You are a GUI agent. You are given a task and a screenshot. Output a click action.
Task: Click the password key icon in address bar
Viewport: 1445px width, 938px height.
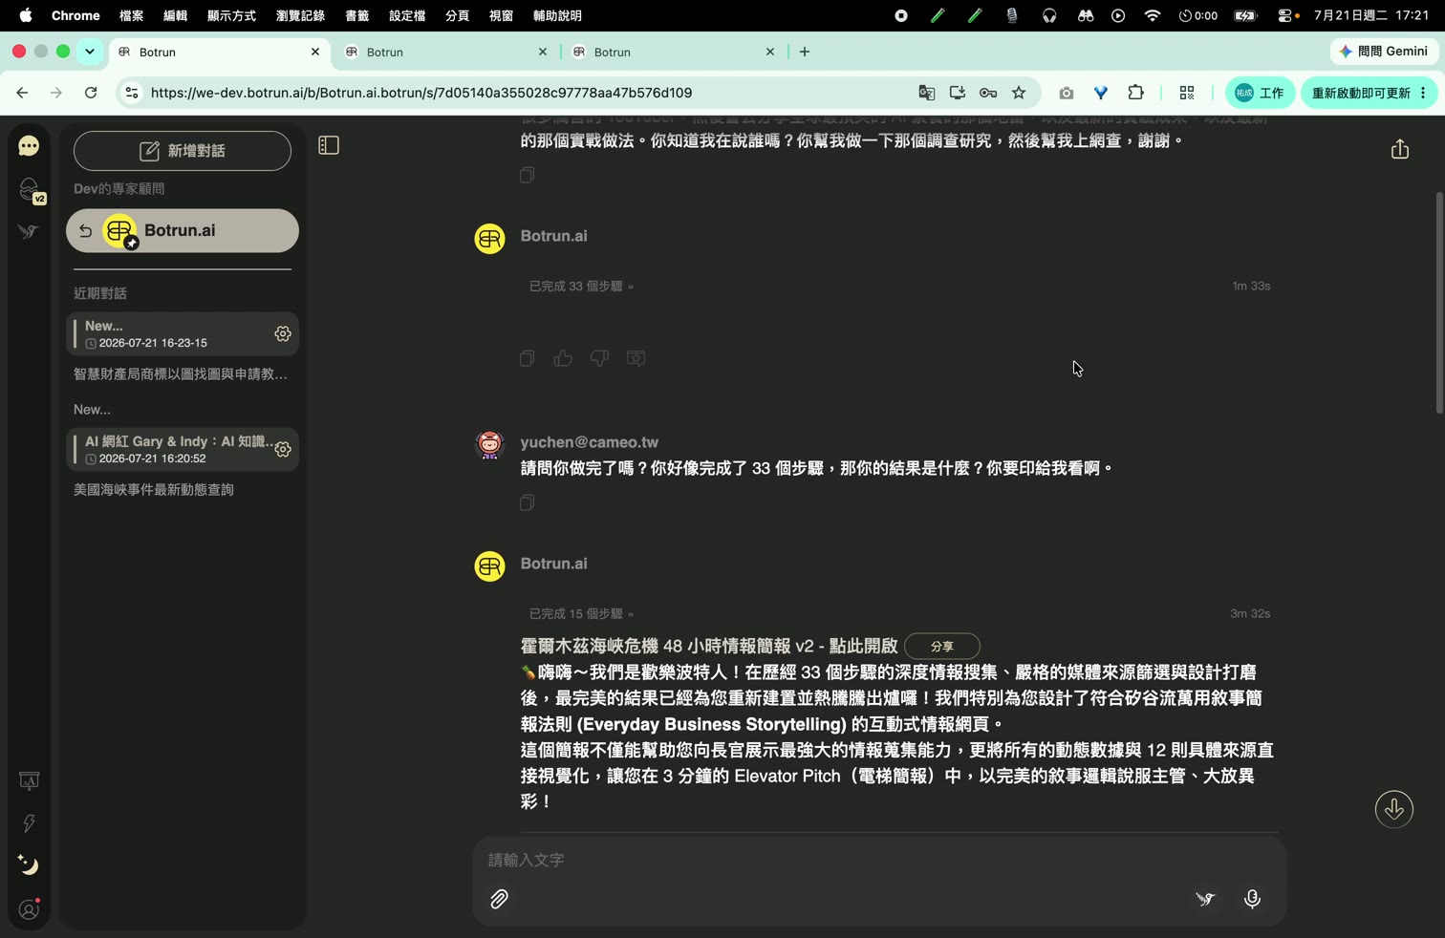pos(988,93)
